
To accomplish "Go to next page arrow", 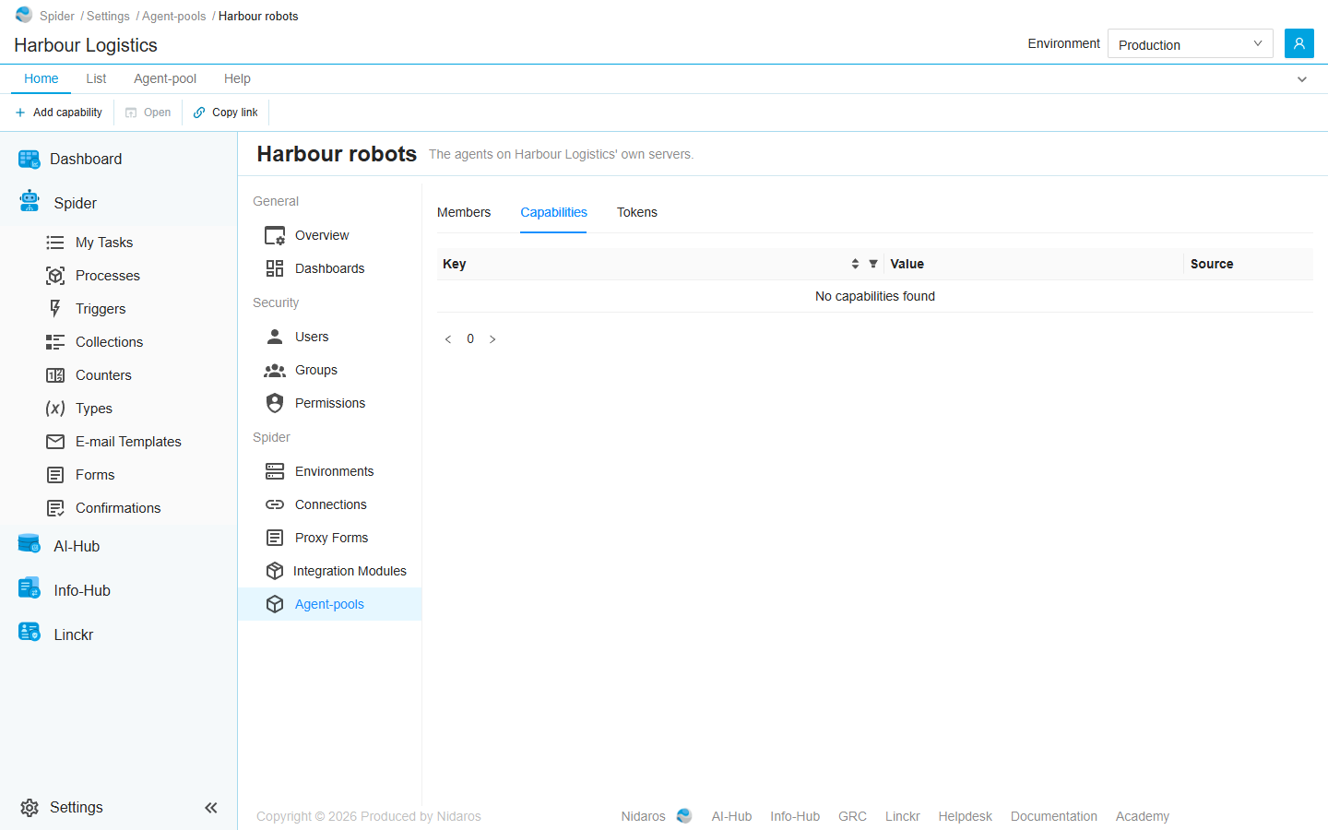I will tap(492, 339).
